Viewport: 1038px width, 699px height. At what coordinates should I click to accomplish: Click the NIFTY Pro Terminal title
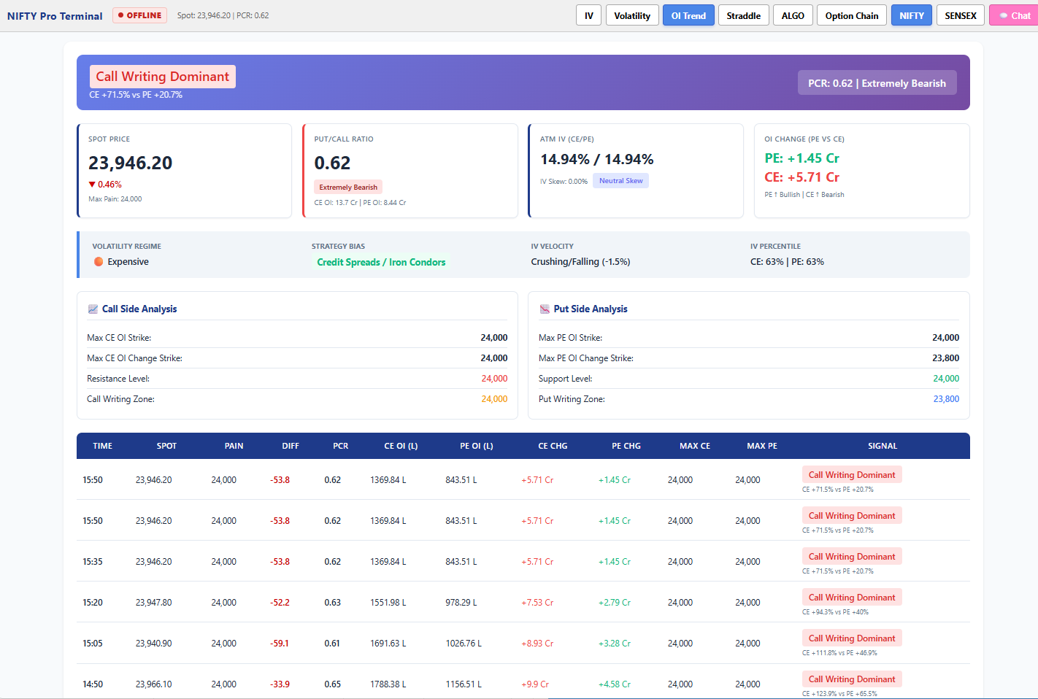(55, 16)
